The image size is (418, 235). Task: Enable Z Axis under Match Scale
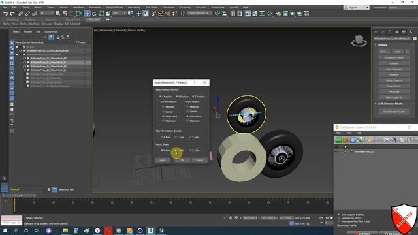coord(190,151)
